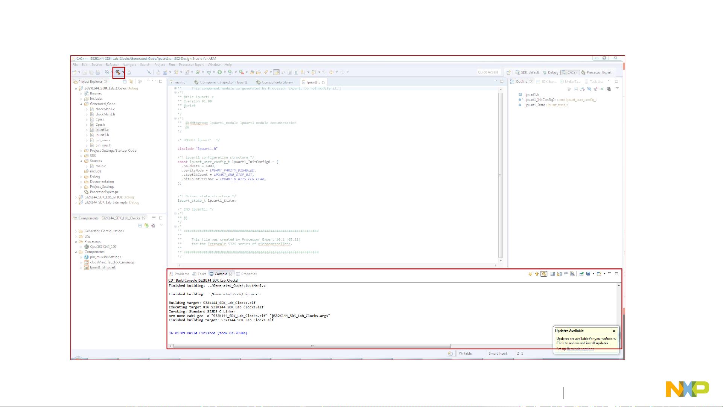Toggle Group Macros icon in Outline toolbar
723x407 pixels.
(x=609, y=89)
